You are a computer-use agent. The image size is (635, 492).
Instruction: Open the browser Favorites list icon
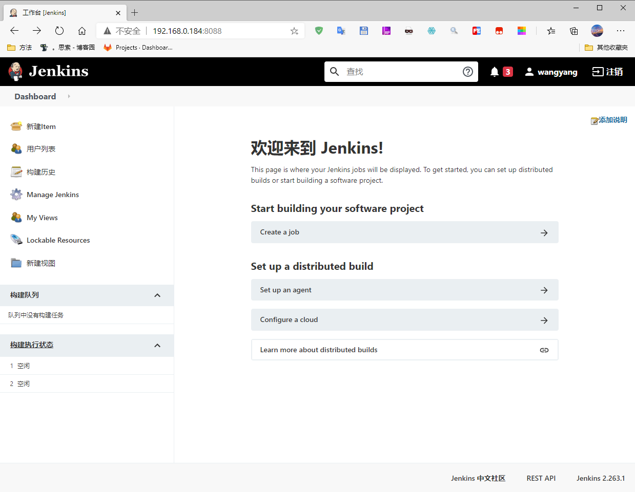(x=551, y=31)
